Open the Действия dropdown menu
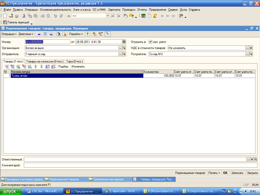 point(26,34)
